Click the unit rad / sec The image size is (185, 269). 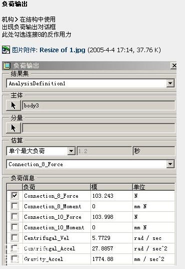(147, 238)
